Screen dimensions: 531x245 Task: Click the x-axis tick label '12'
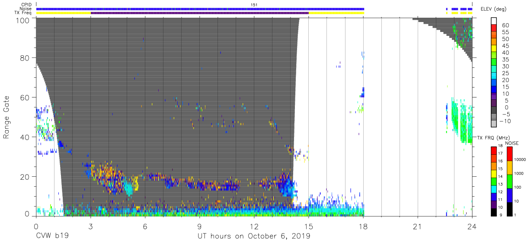click(254, 226)
